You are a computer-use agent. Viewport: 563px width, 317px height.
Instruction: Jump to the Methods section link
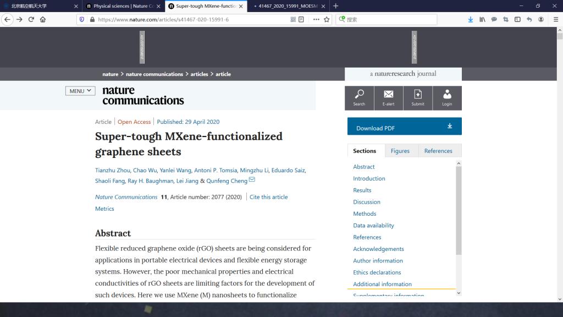pos(365,214)
